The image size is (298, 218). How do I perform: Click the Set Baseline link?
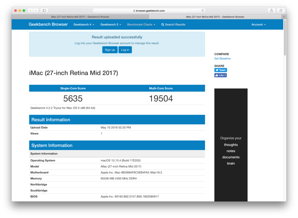click(222, 58)
